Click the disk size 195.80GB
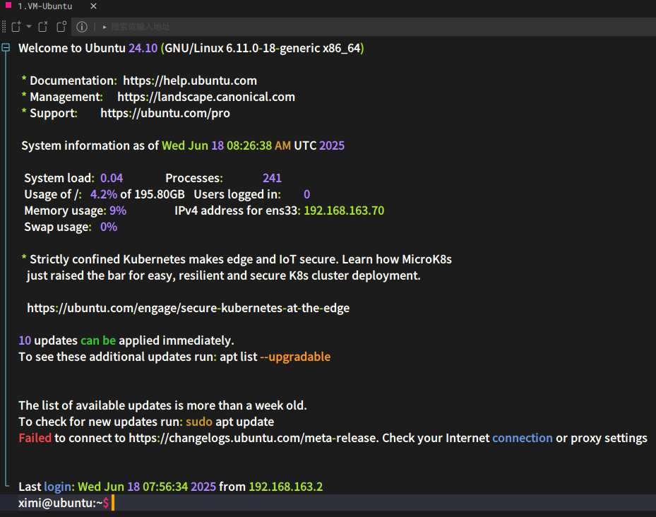 [x=160, y=194]
